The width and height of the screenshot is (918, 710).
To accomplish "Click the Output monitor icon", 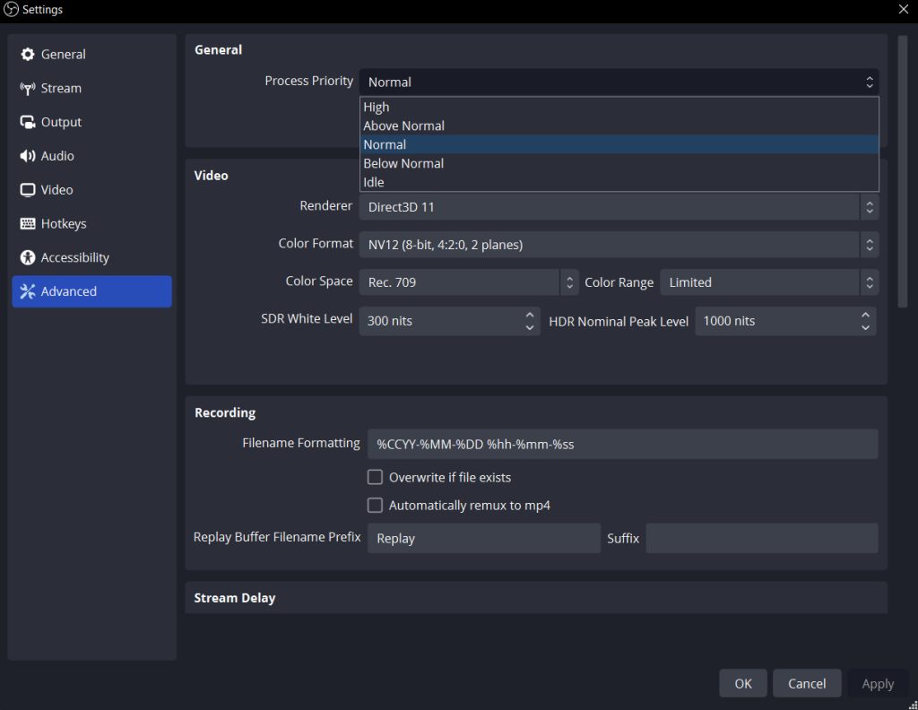I will 28,122.
